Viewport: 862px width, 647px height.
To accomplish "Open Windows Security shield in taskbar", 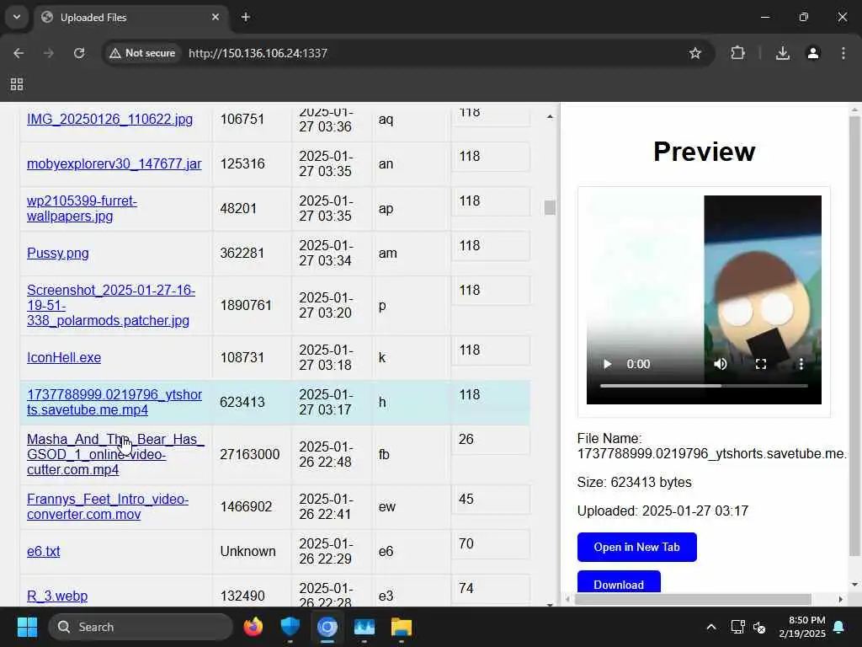I will [290, 627].
